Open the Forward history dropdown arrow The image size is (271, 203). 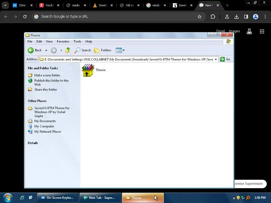click(x=61, y=50)
